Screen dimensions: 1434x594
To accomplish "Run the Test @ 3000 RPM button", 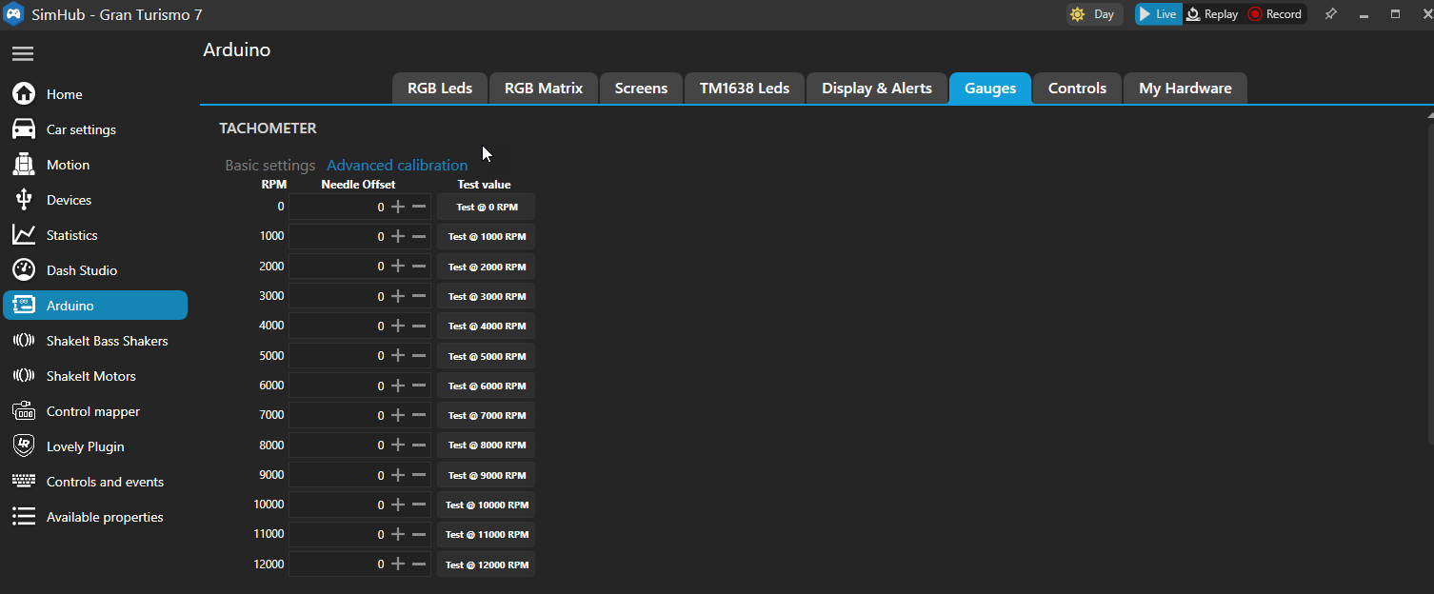I will click(486, 296).
